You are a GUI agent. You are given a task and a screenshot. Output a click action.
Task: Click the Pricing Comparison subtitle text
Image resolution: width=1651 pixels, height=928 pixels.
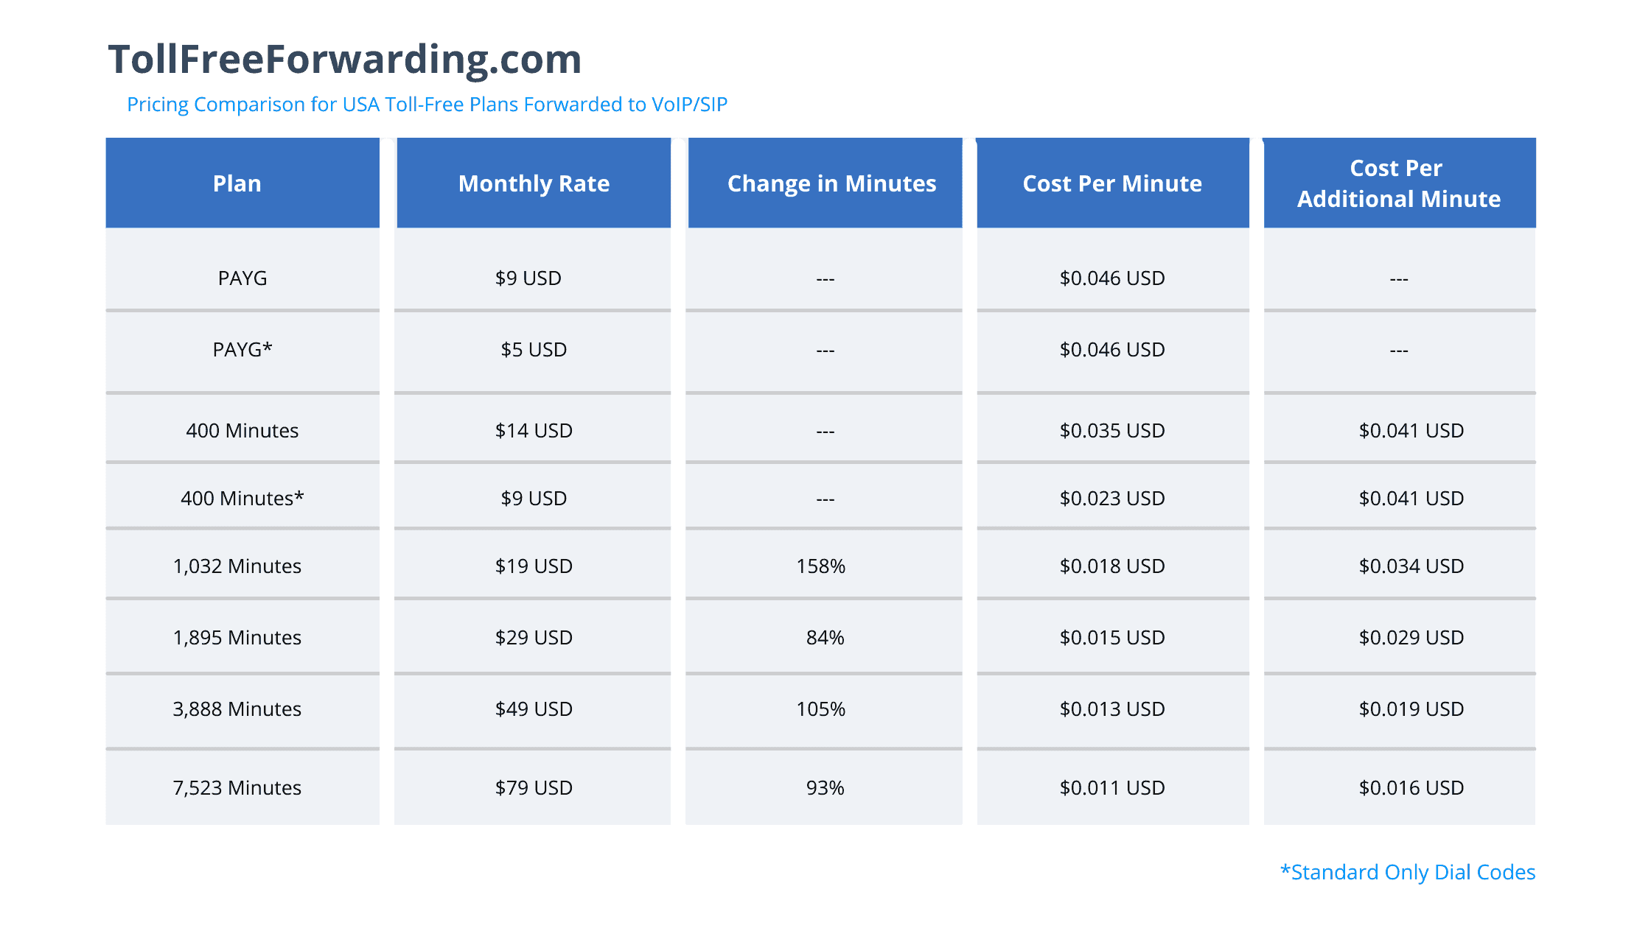point(427,105)
